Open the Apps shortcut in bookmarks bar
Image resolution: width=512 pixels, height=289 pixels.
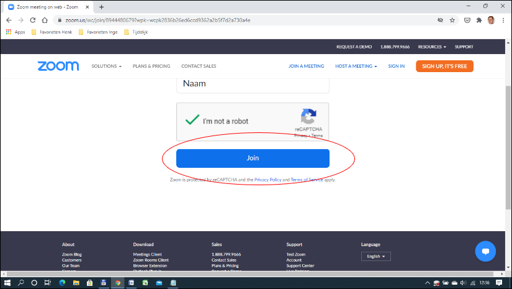point(16,32)
